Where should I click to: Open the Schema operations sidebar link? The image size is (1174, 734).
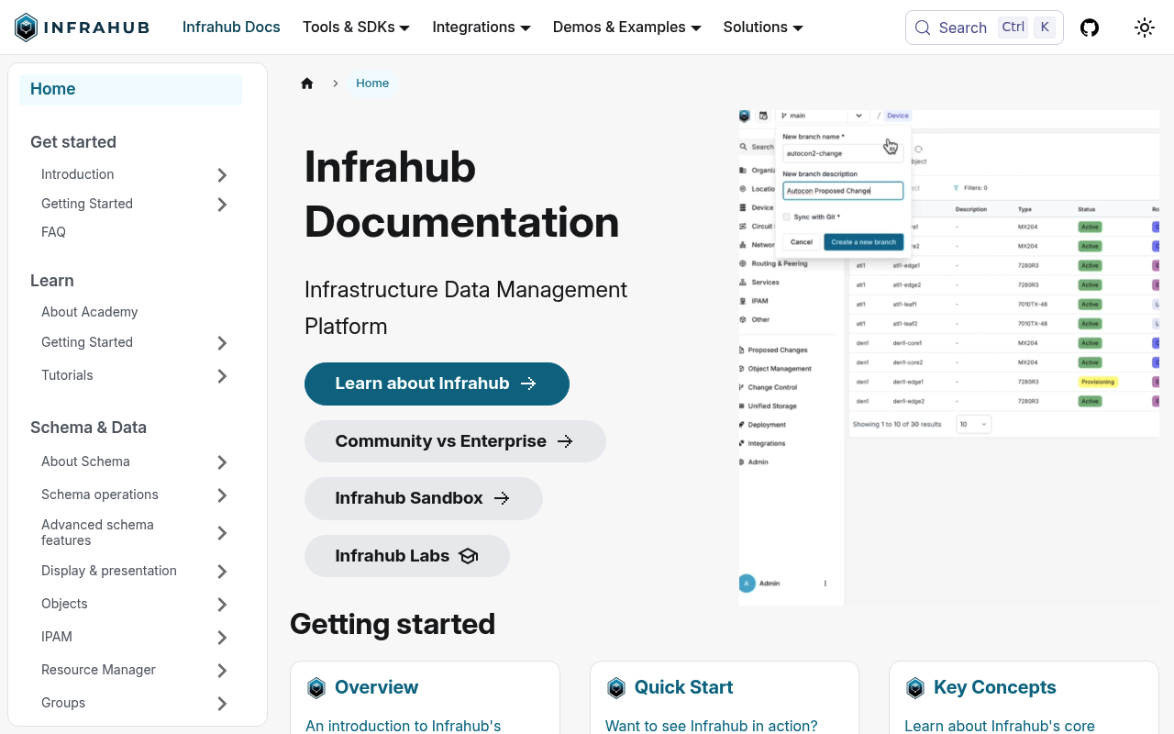pos(100,495)
